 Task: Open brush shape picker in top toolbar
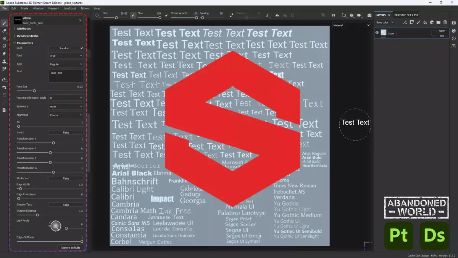tap(98, 16)
